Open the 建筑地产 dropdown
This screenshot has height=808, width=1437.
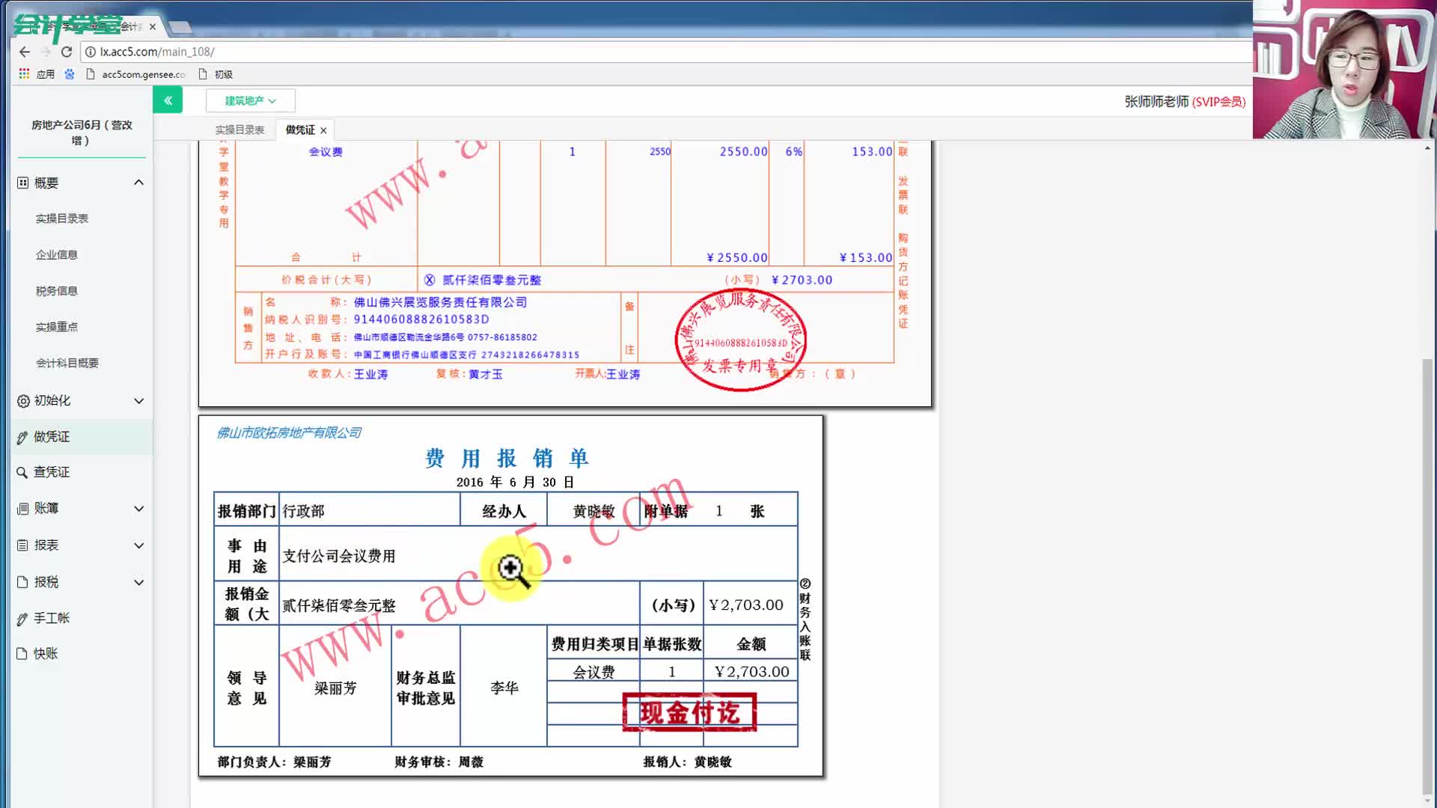[250, 100]
